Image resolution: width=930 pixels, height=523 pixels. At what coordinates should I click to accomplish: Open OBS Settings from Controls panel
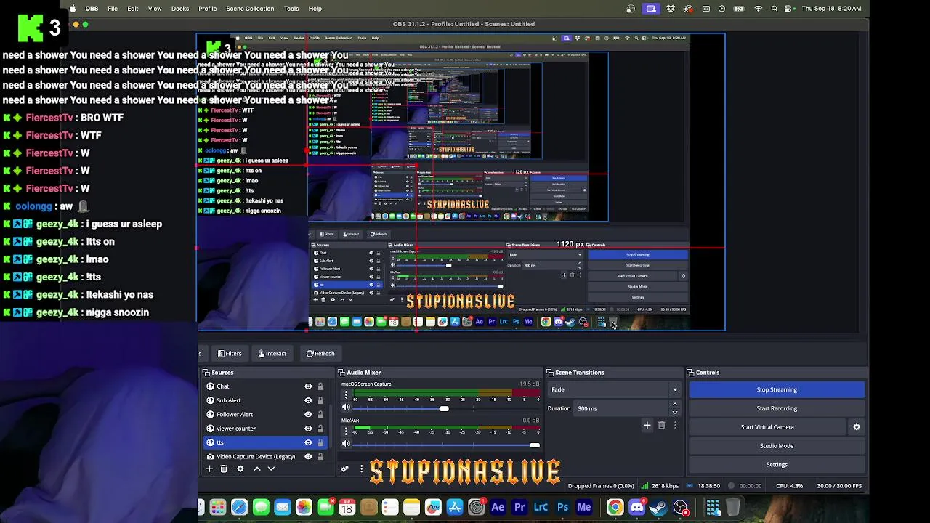coord(777,465)
